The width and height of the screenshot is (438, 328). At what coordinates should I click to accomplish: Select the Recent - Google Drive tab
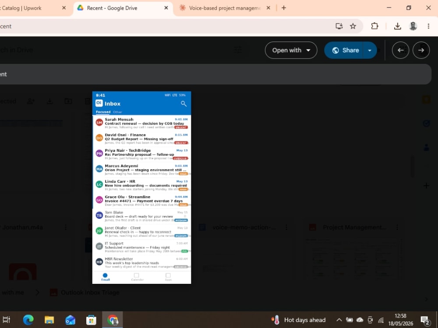pyautogui.click(x=123, y=8)
